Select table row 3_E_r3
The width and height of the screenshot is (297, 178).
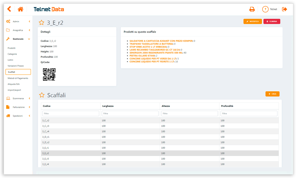tap(160, 159)
